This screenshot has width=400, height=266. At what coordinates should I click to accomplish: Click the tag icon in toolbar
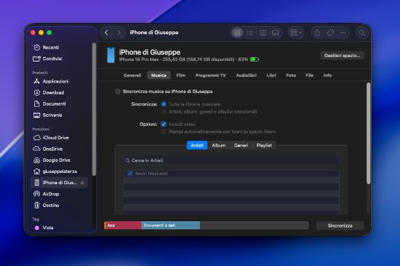[x=330, y=32]
